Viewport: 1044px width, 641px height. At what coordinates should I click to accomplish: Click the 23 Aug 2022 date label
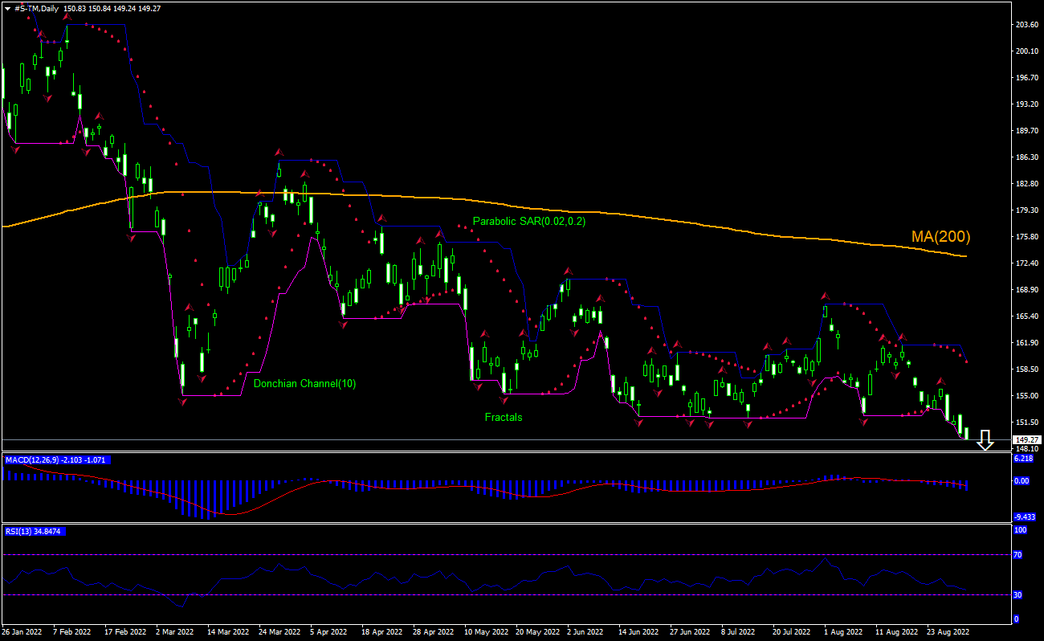(x=948, y=631)
